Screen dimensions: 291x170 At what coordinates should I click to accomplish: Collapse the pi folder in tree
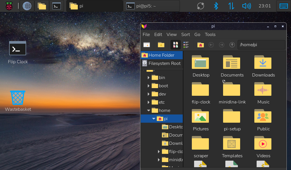point(154,118)
